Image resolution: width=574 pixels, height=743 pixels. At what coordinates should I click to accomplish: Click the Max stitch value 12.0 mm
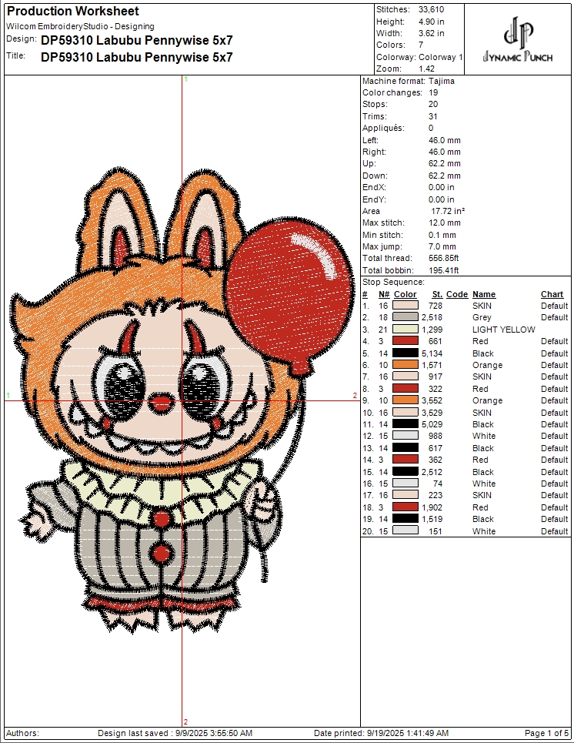click(x=444, y=223)
